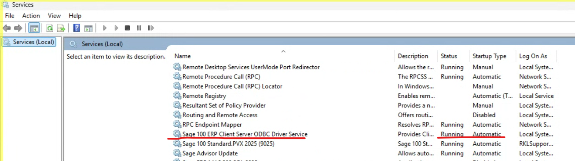Open the Action menu
This screenshot has width=575, height=161.
(x=31, y=15)
